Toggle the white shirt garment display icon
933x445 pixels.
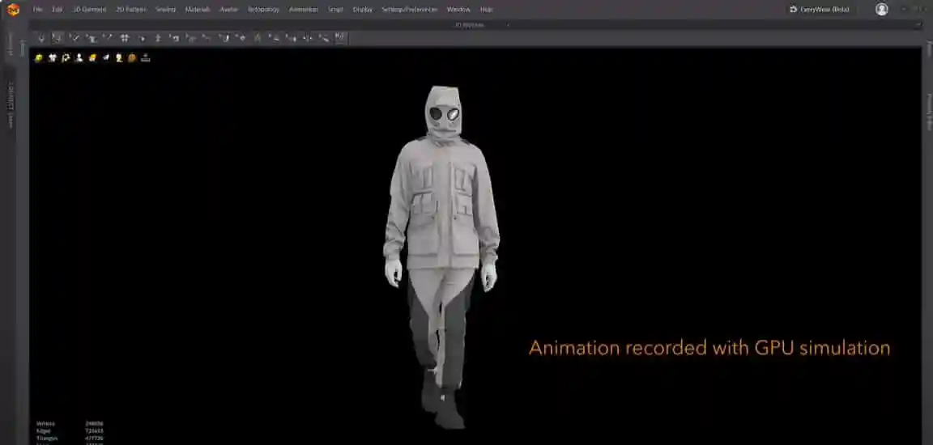pyautogui.click(x=53, y=57)
